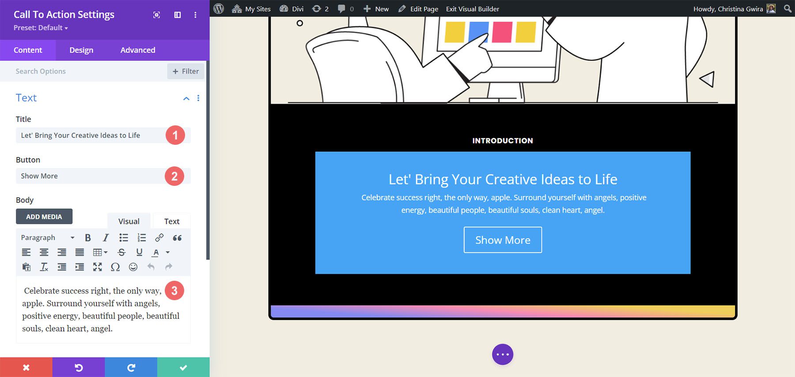The height and width of the screenshot is (377, 795).
Task: Click the Add Media button
Action: click(x=44, y=217)
